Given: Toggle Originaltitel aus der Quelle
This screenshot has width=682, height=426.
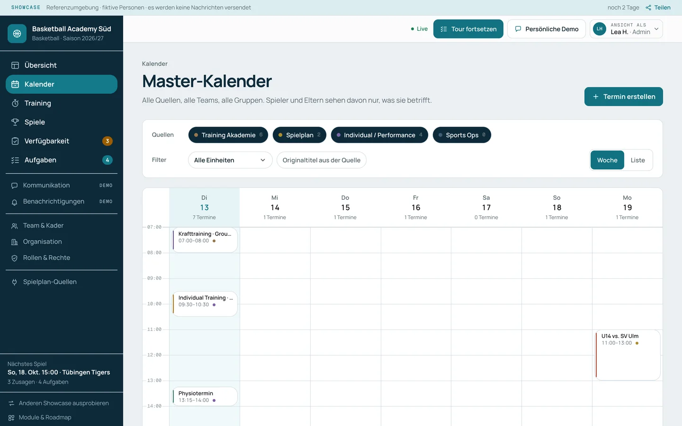Looking at the screenshot, I should click(322, 160).
